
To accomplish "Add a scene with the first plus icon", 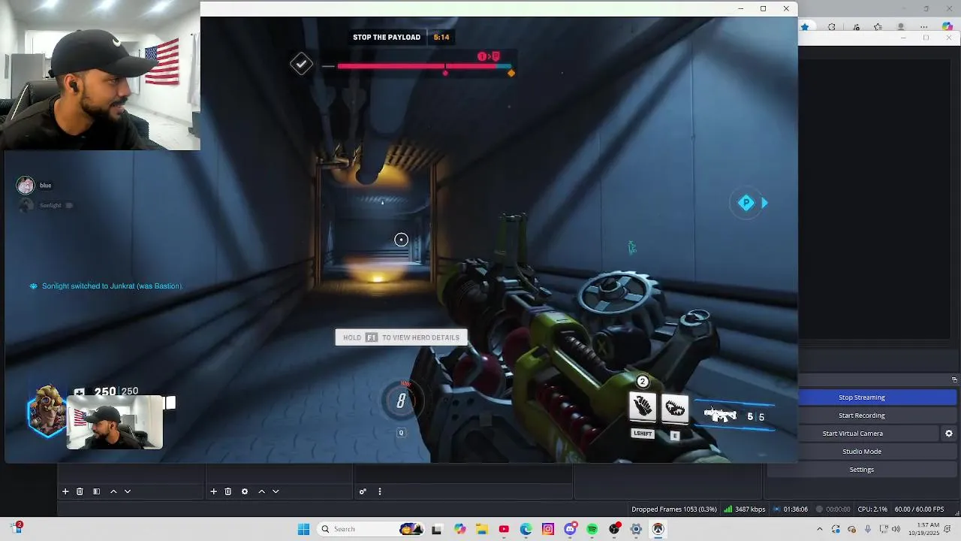I will pyautogui.click(x=65, y=491).
